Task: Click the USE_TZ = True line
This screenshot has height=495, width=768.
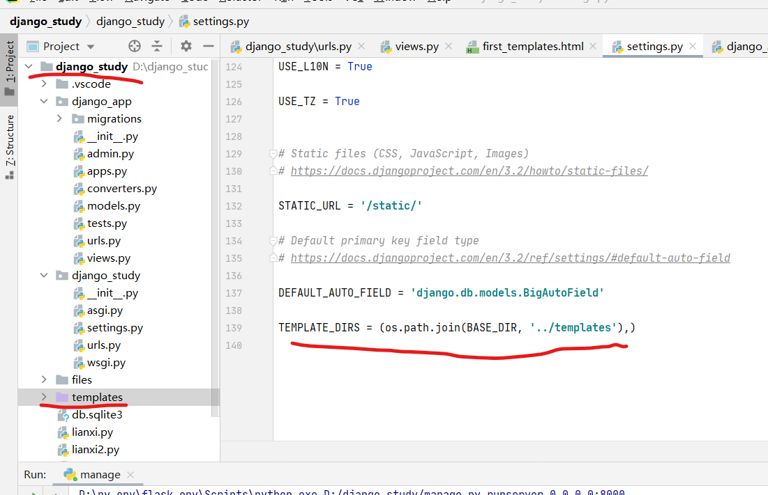Action: pyautogui.click(x=319, y=101)
